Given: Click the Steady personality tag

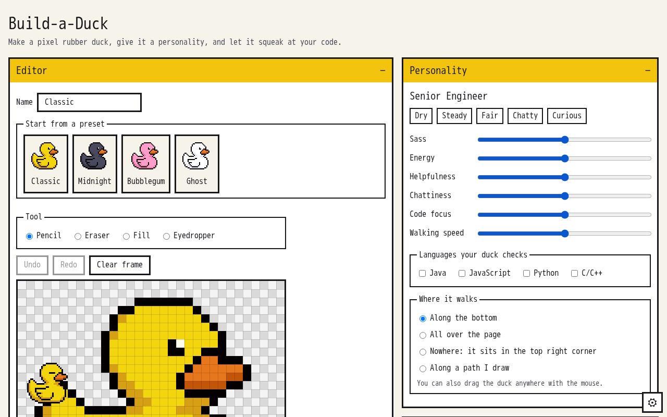Looking at the screenshot, I should click(454, 116).
